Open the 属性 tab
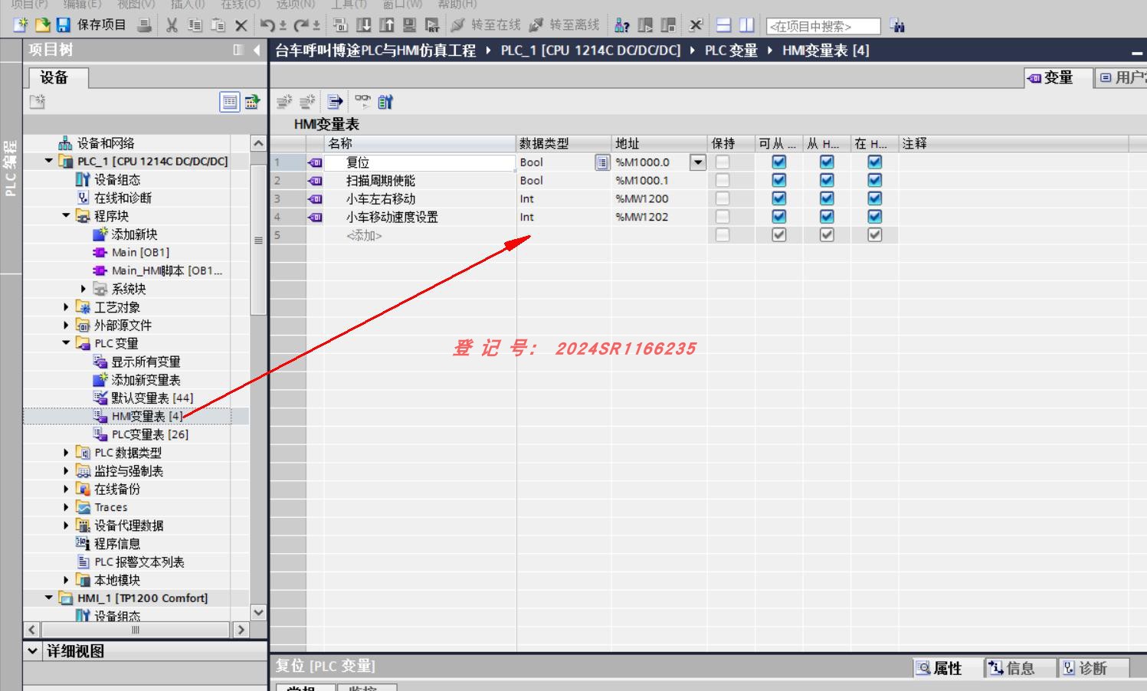1147x691 pixels. [x=947, y=668]
